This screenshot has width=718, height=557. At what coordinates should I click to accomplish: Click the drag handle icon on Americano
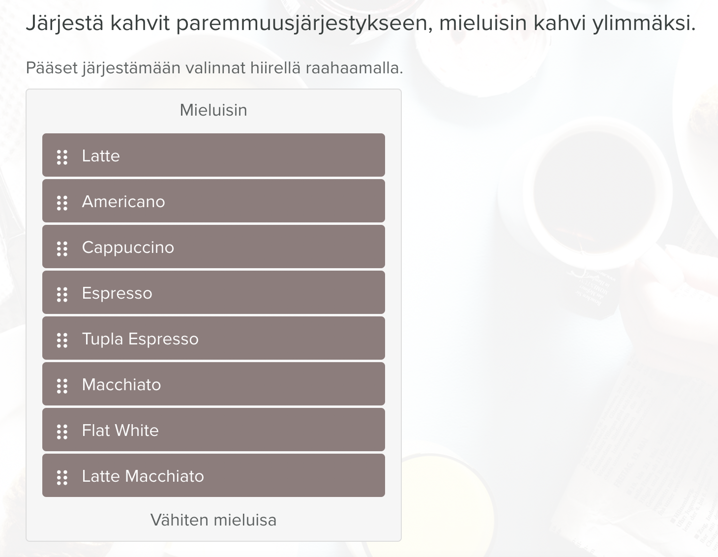coord(62,203)
